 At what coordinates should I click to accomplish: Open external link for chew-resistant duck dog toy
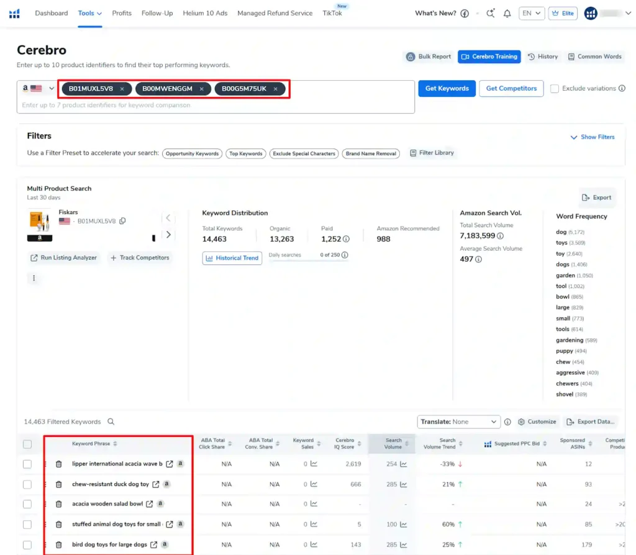pyautogui.click(x=156, y=484)
